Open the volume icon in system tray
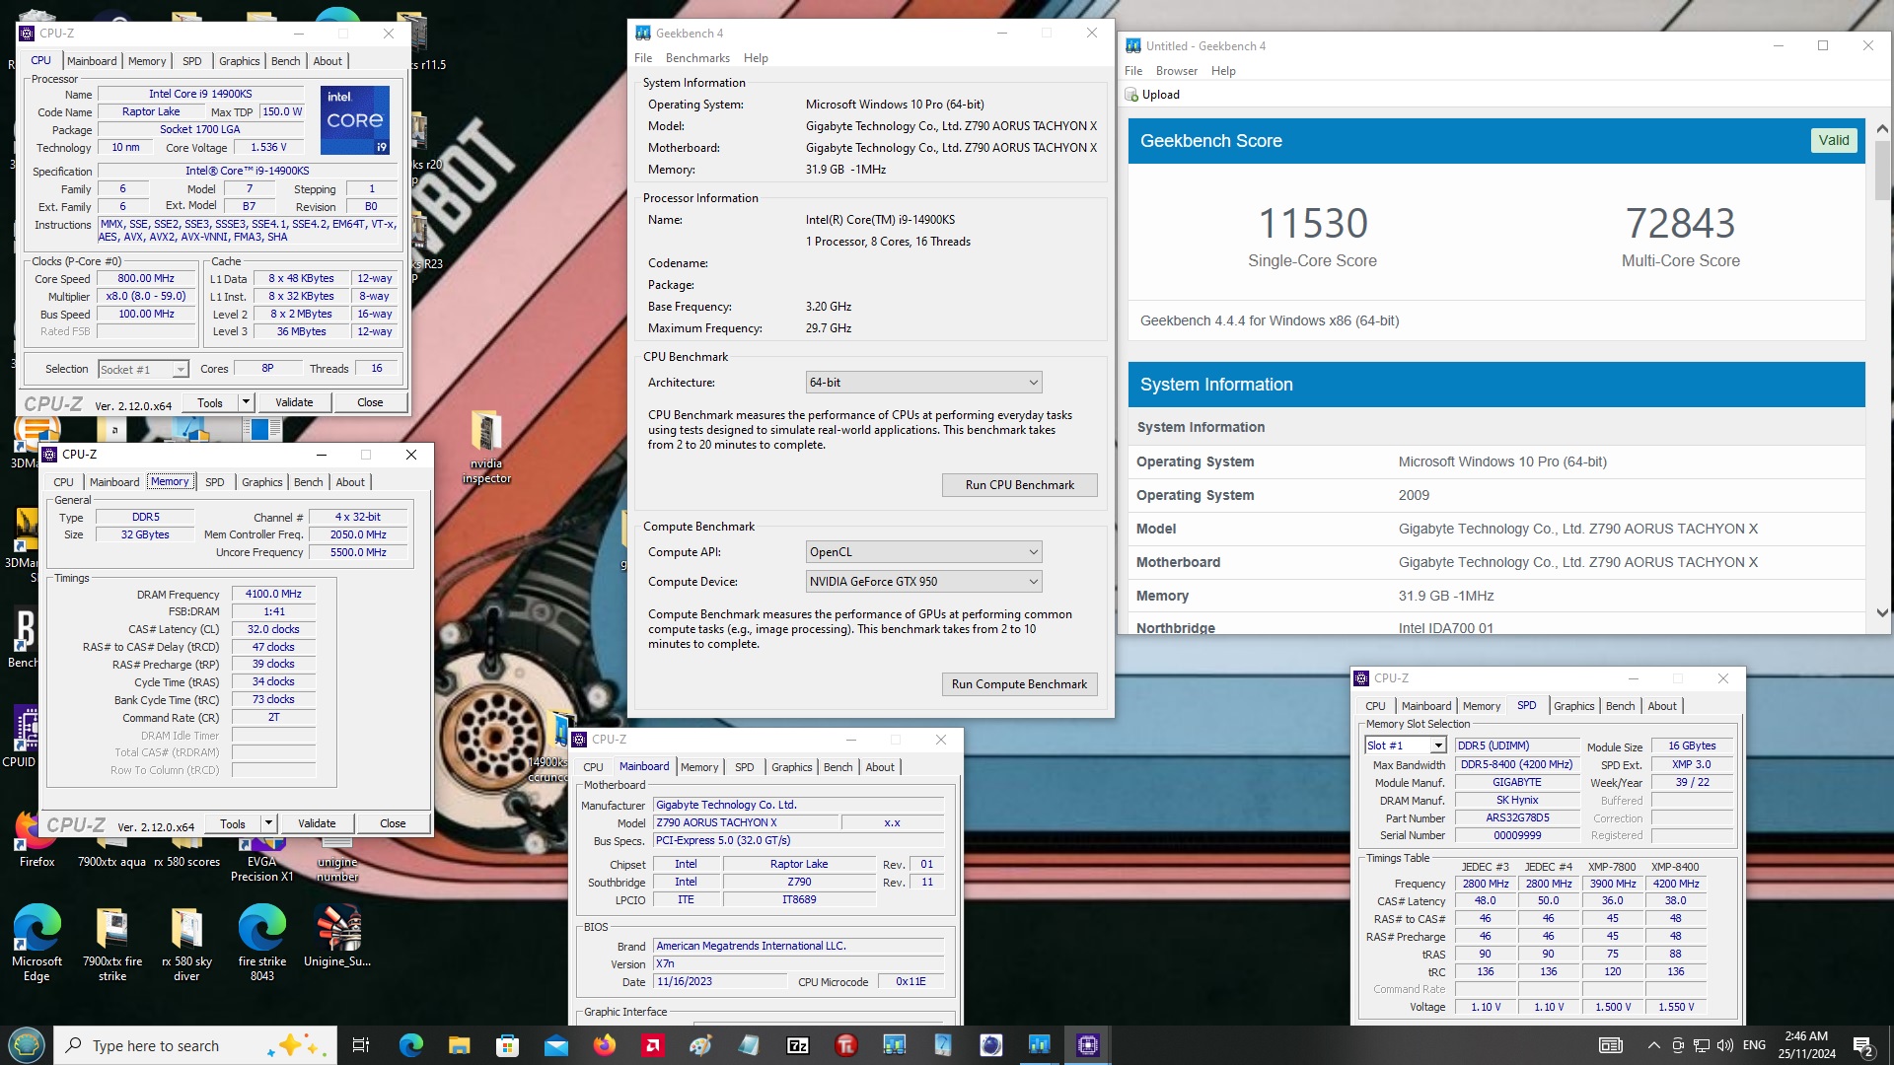Image resolution: width=1894 pixels, height=1065 pixels. 1725,1045
